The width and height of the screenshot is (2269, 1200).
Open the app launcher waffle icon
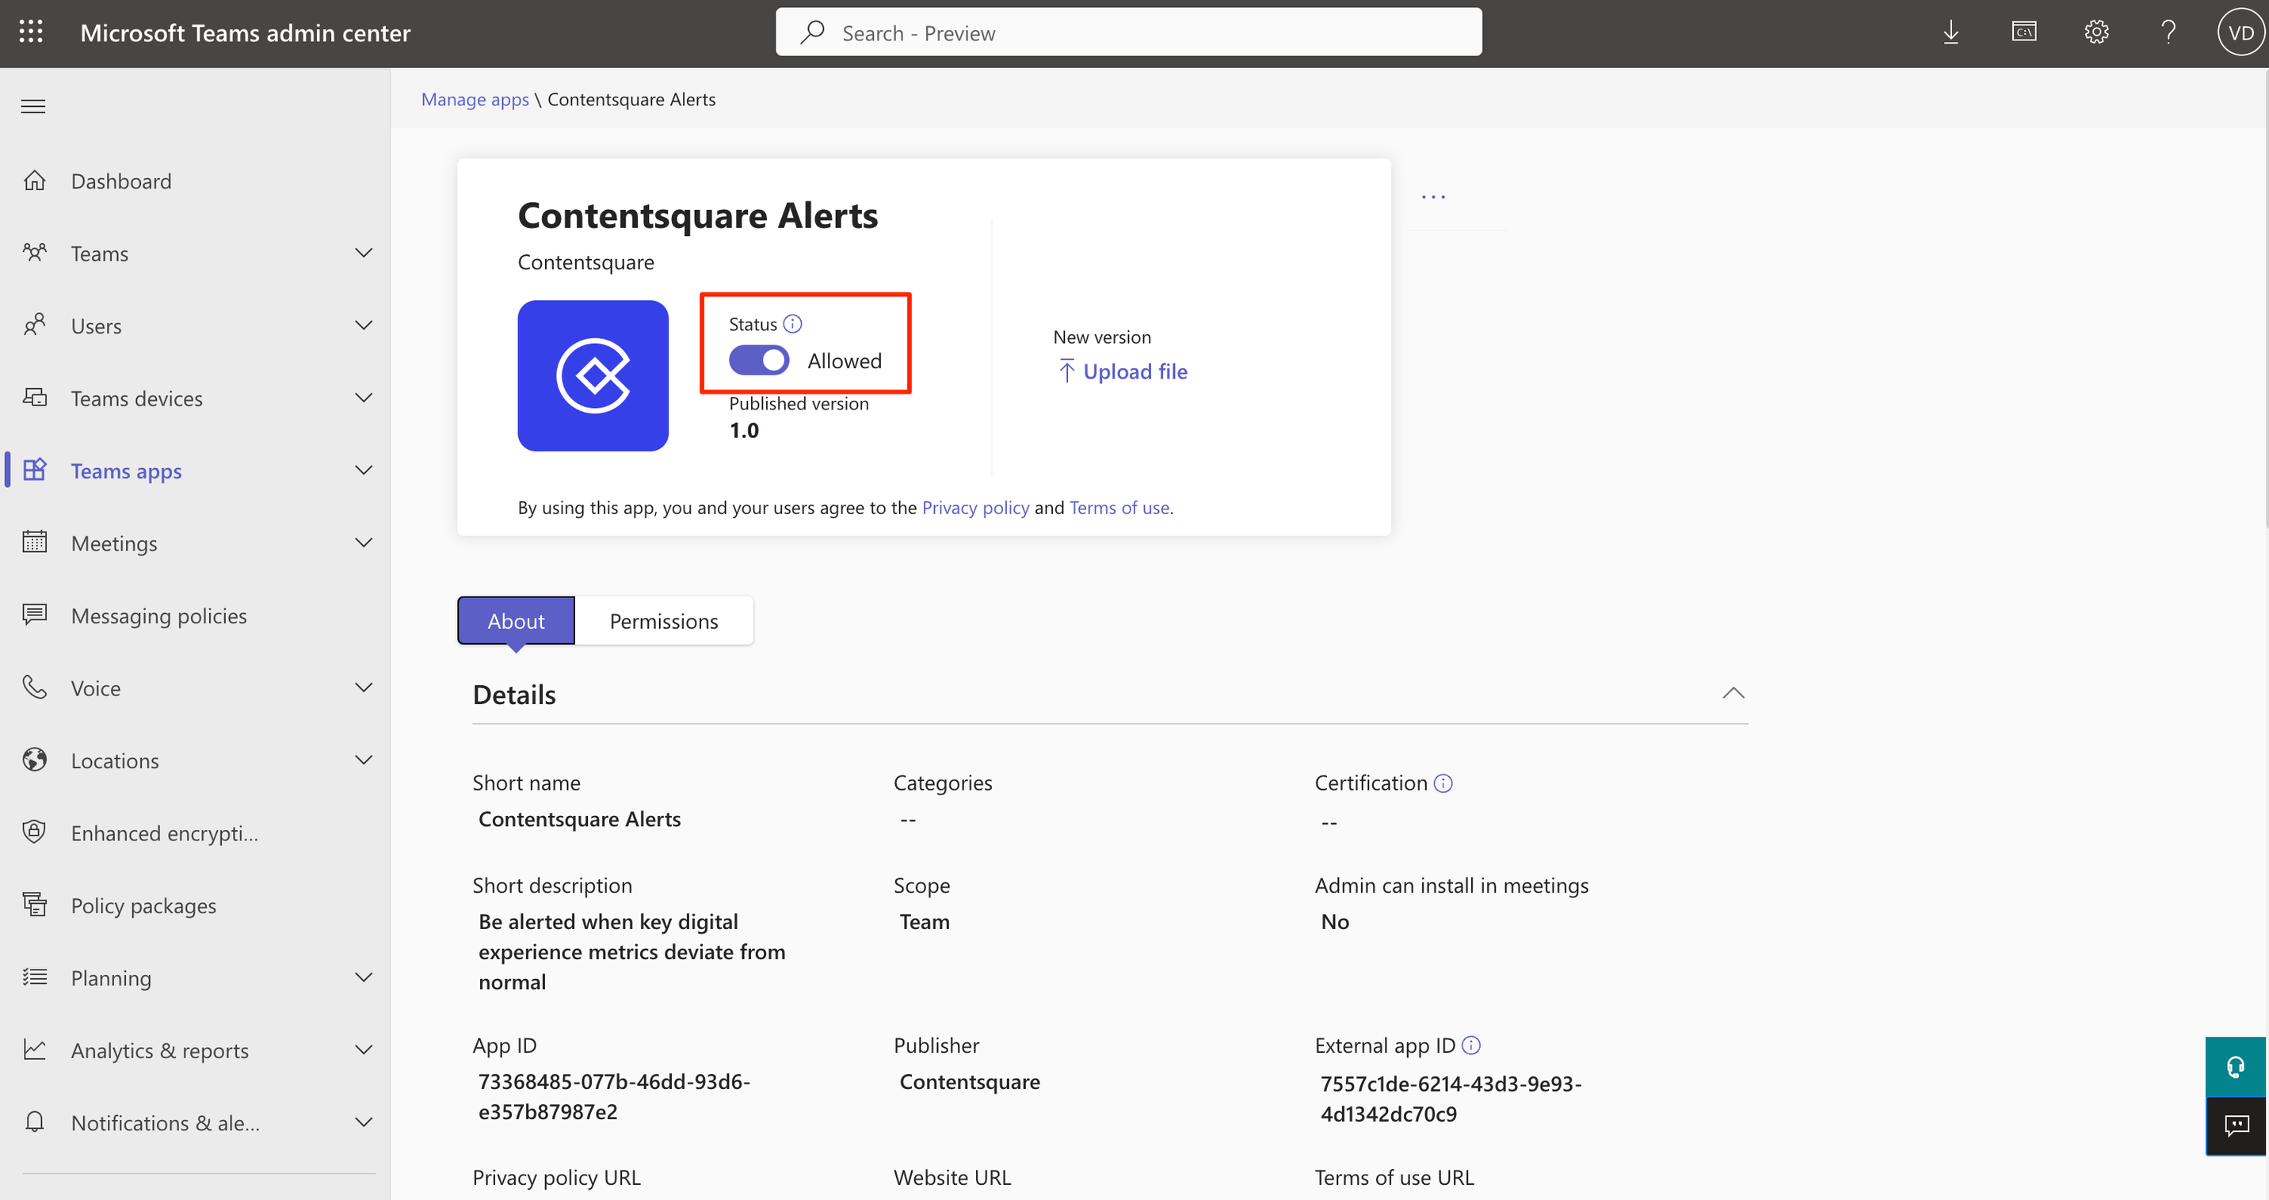pyautogui.click(x=32, y=32)
